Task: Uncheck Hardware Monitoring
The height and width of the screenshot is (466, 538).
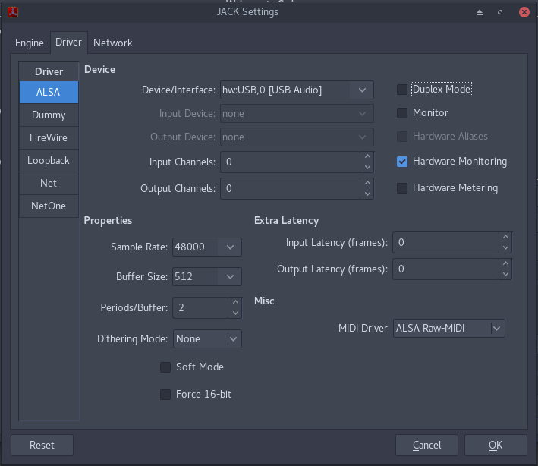Action: coord(402,162)
